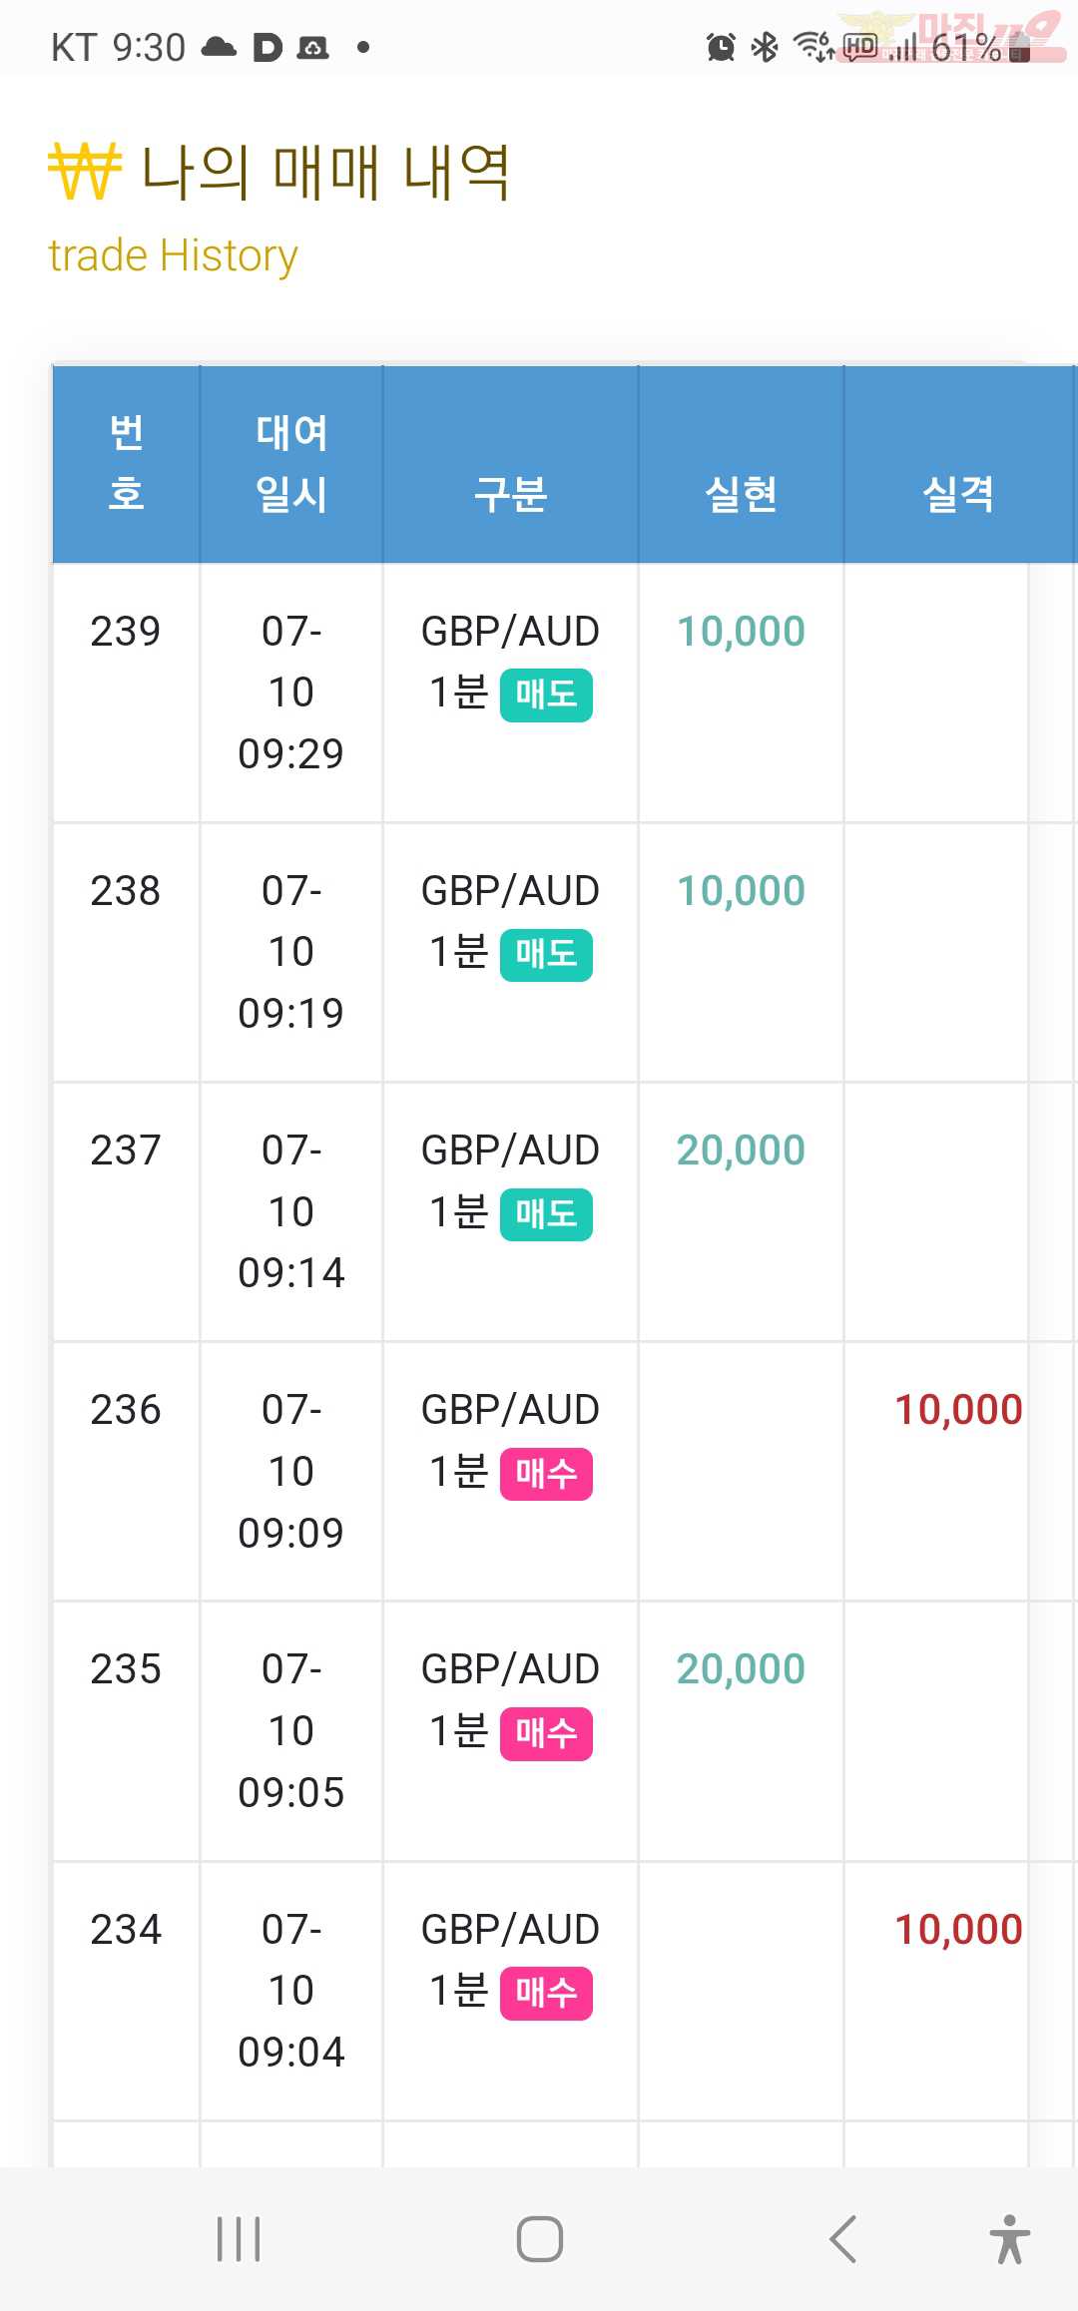
Task: Open the recent apps button
Action: pos(239,2238)
